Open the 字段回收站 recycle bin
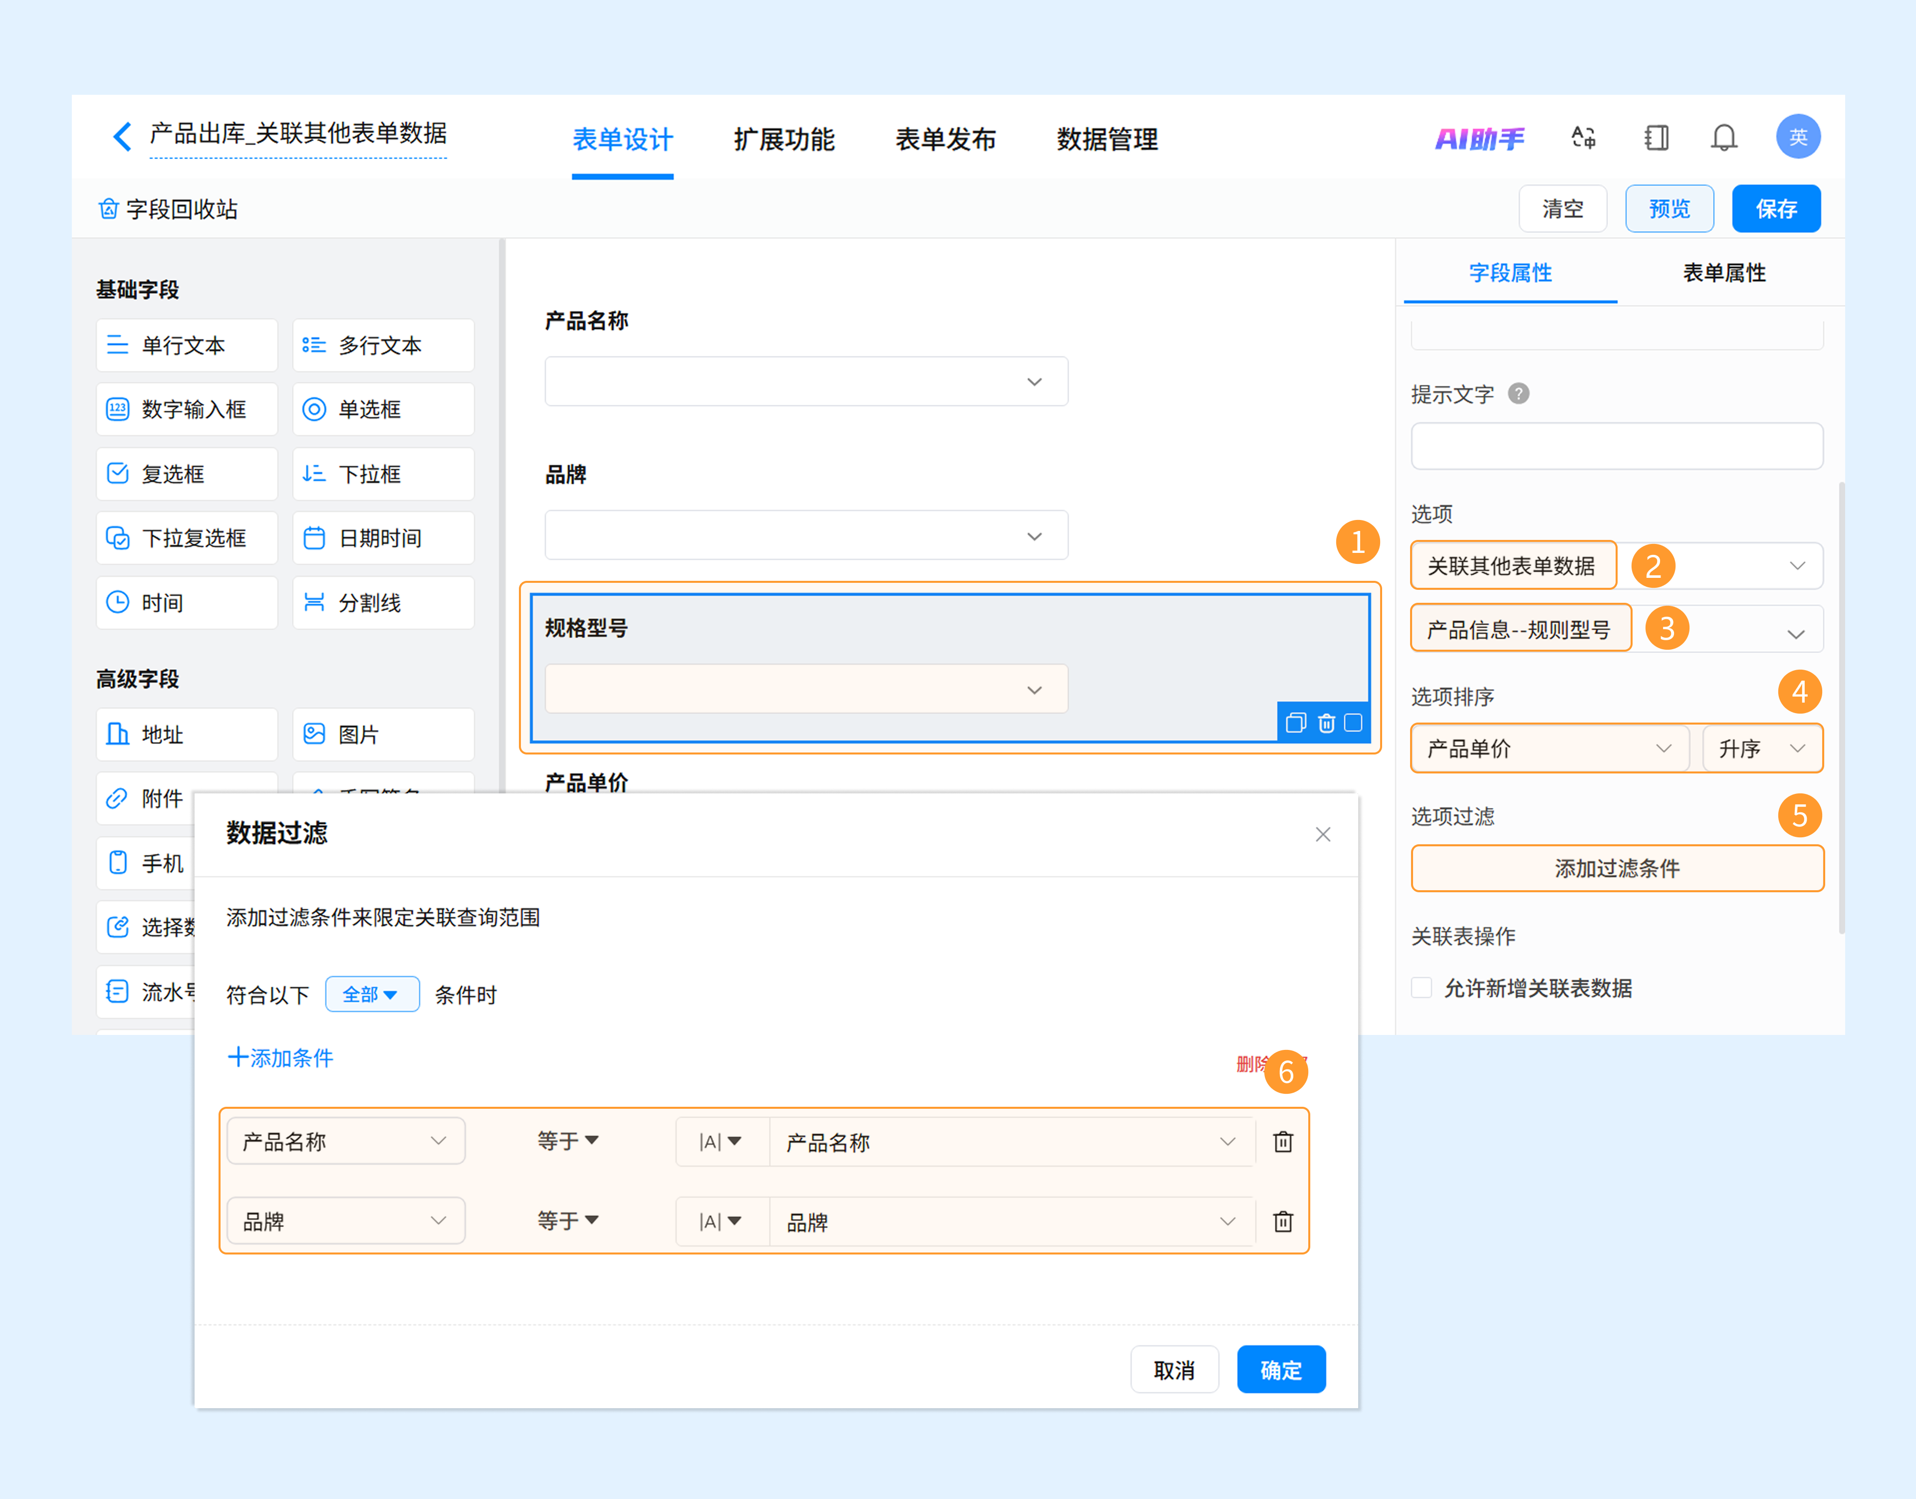 pyautogui.click(x=168, y=209)
